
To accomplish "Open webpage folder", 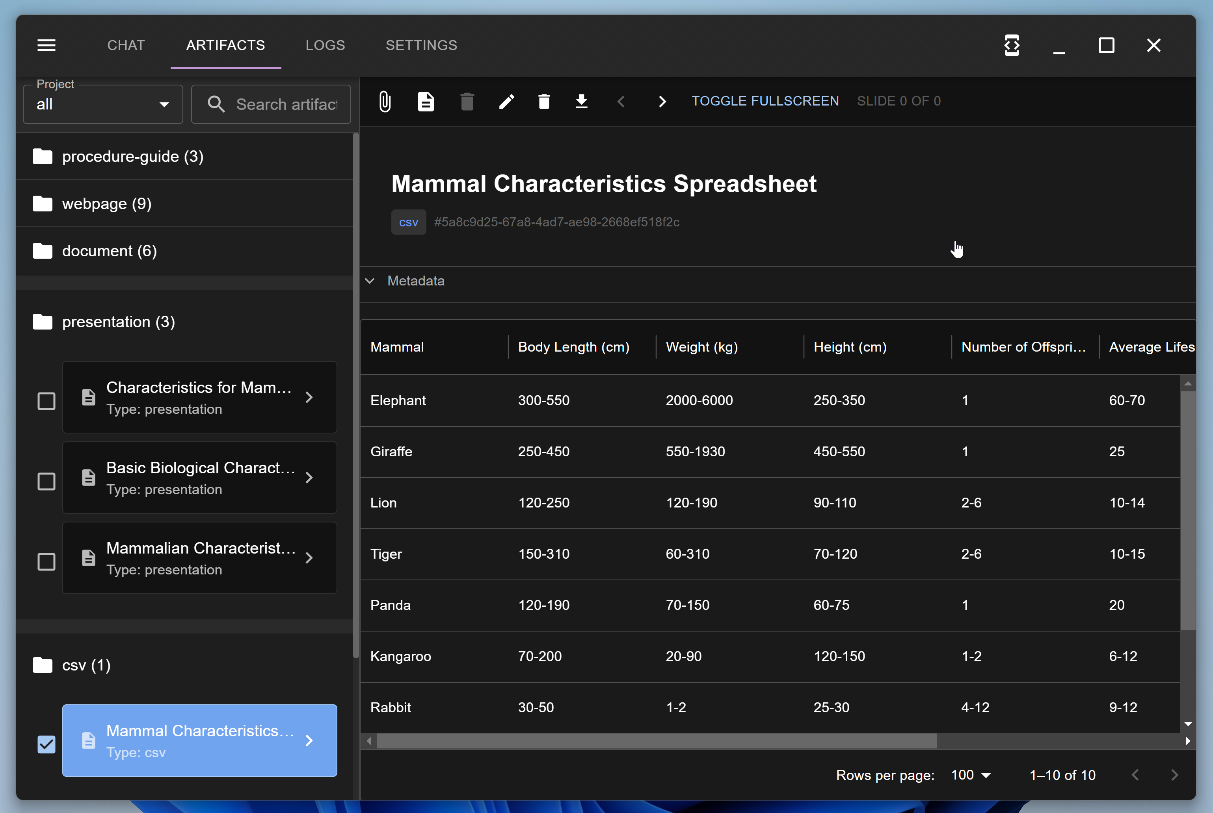I will tap(184, 203).
